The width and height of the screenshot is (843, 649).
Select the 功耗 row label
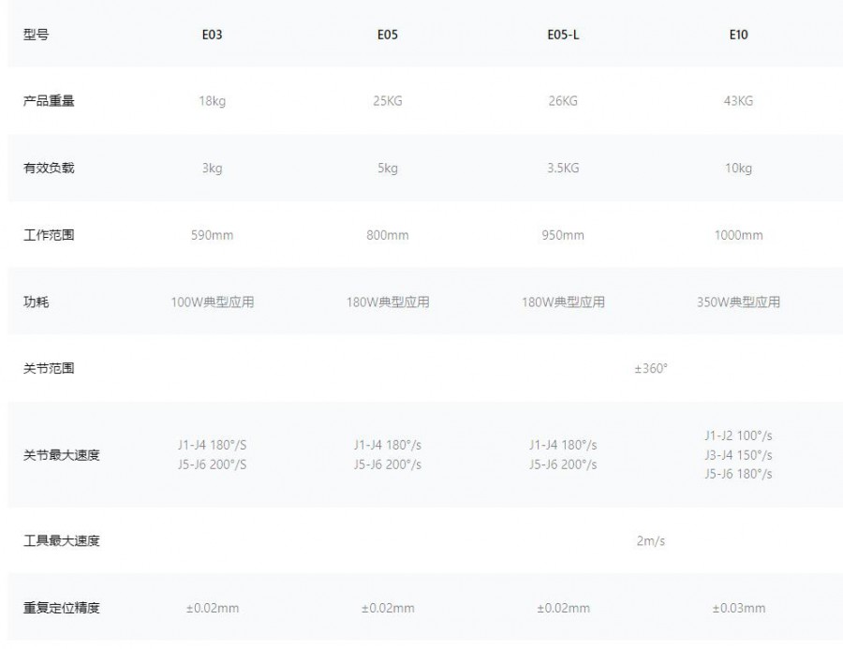(x=36, y=302)
